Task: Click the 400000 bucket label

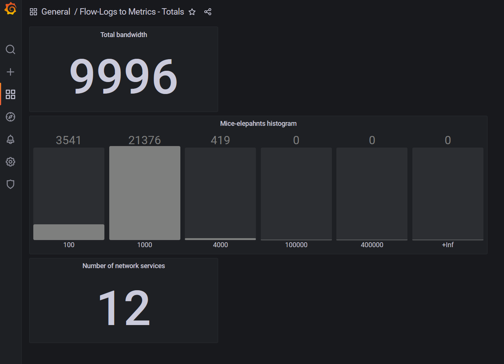Action: tap(372, 245)
